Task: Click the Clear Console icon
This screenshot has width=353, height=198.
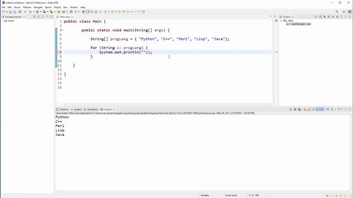Action: pos(305,109)
